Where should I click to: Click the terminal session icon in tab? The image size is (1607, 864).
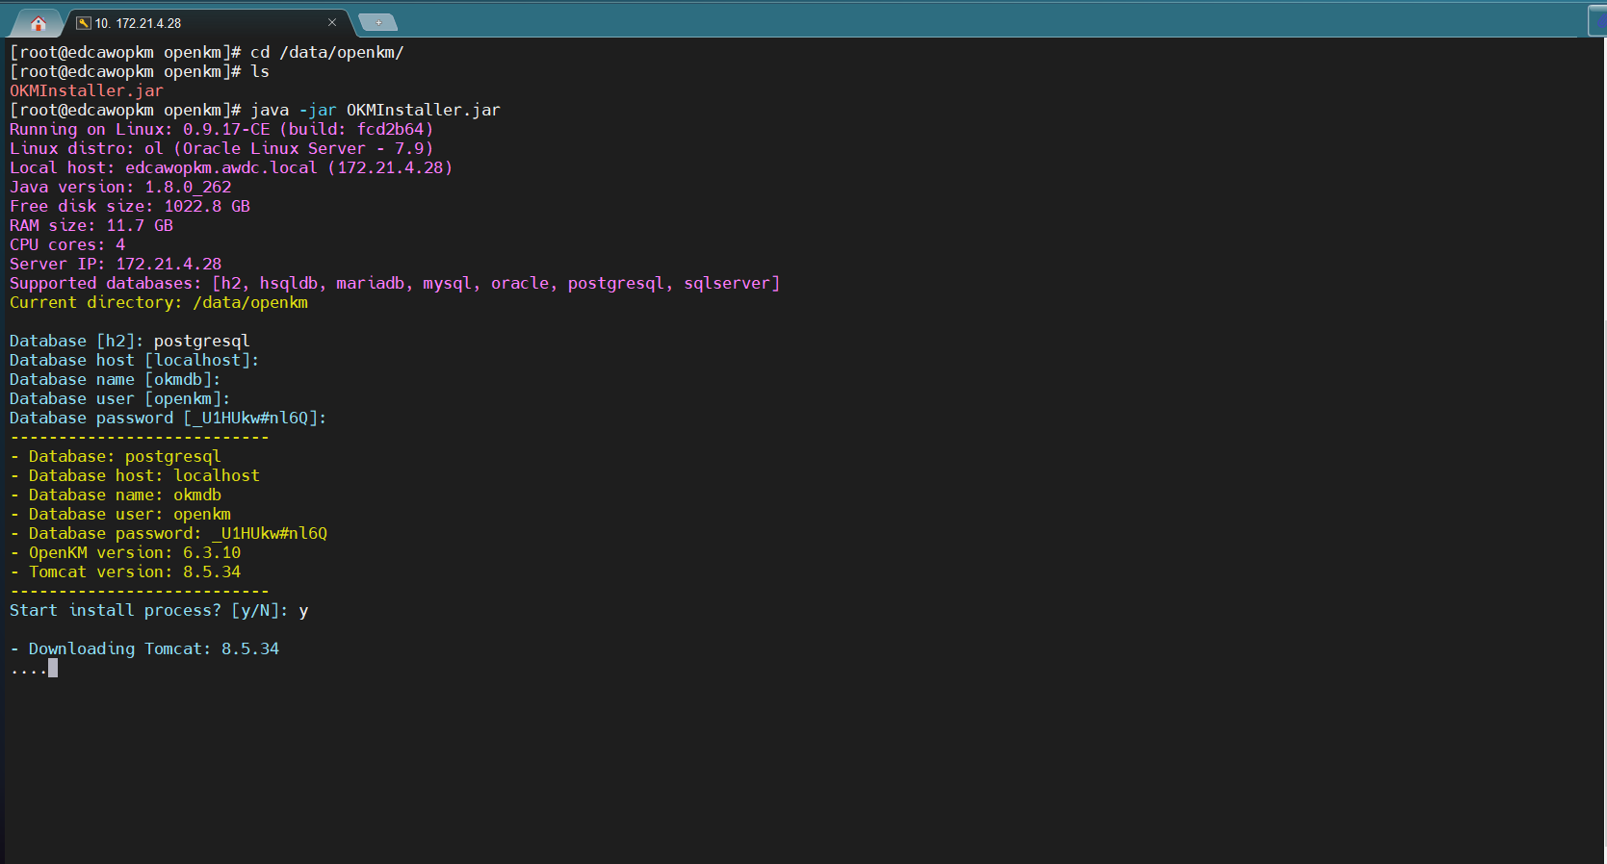click(x=84, y=23)
